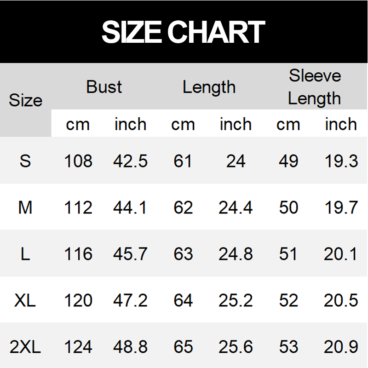Image resolution: width=368 pixels, height=368 pixels.
Task: Click the Length column header
Action: [209, 87]
